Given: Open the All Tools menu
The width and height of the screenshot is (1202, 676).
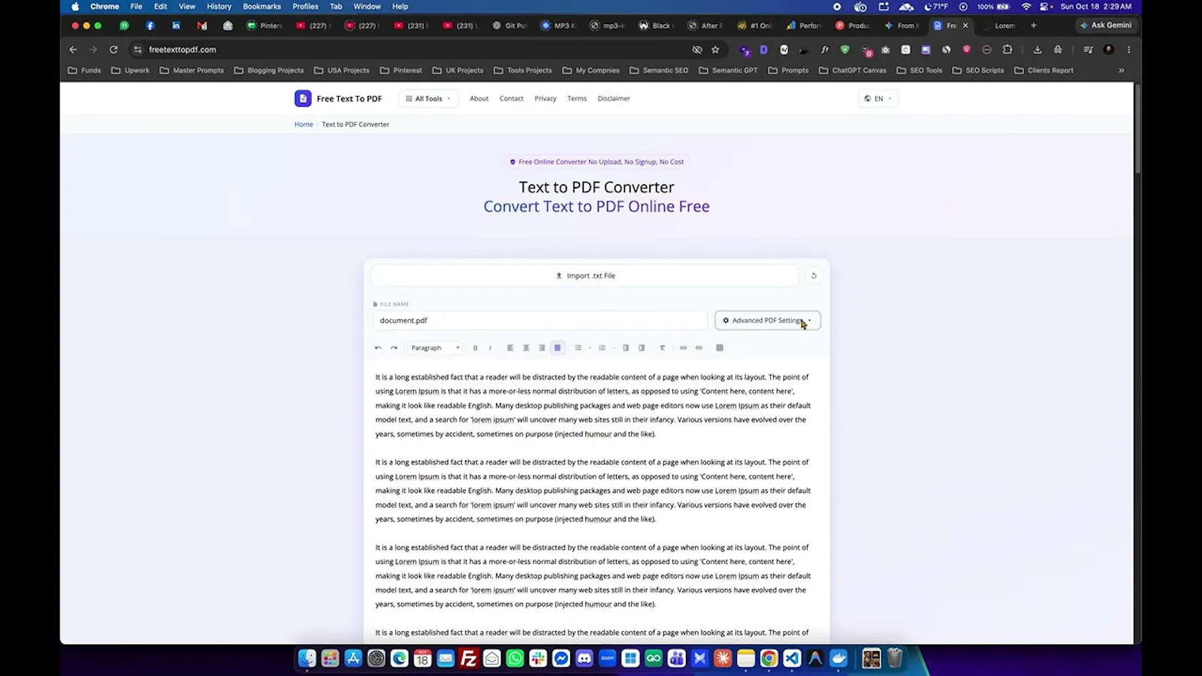Looking at the screenshot, I should (x=428, y=98).
